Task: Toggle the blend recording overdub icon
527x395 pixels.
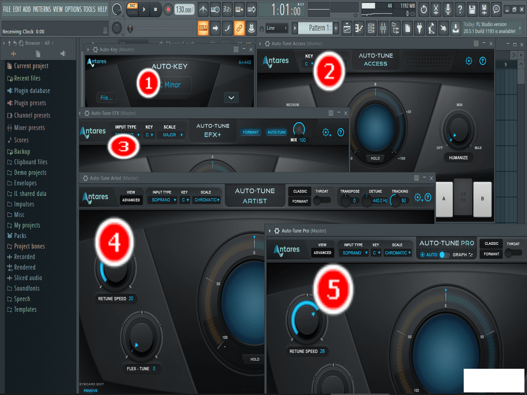Action: click(x=239, y=9)
